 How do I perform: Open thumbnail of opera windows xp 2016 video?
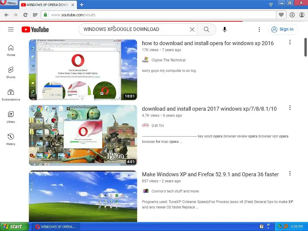click(83, 70)
